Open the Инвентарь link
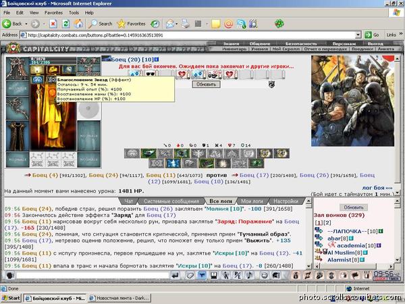This screenshot has height=304, width=405. click(234, 49)
